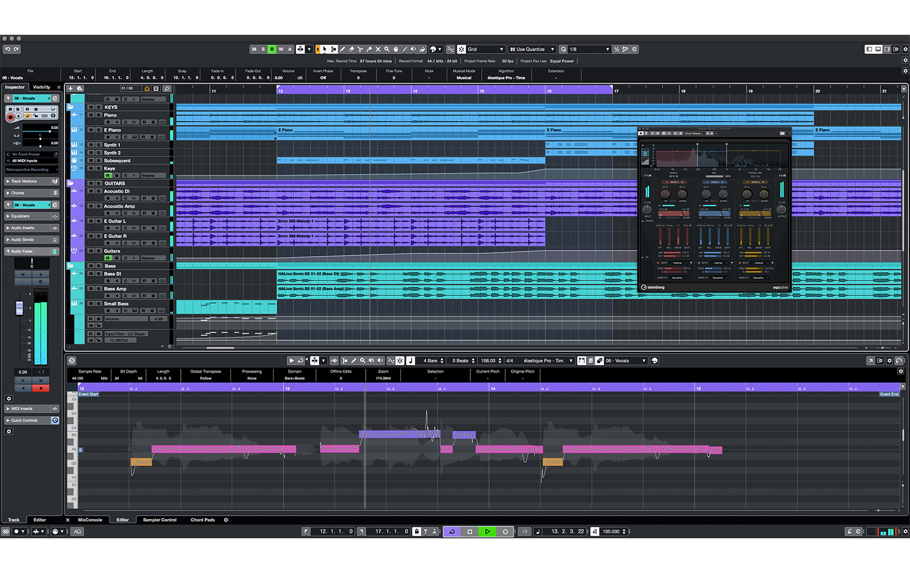
Task: Activate the purple Cycle loop button
Action: pos(452,531)
